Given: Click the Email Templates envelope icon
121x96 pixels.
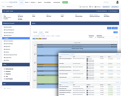Looking at the screenshot, I should click(5, 79).
